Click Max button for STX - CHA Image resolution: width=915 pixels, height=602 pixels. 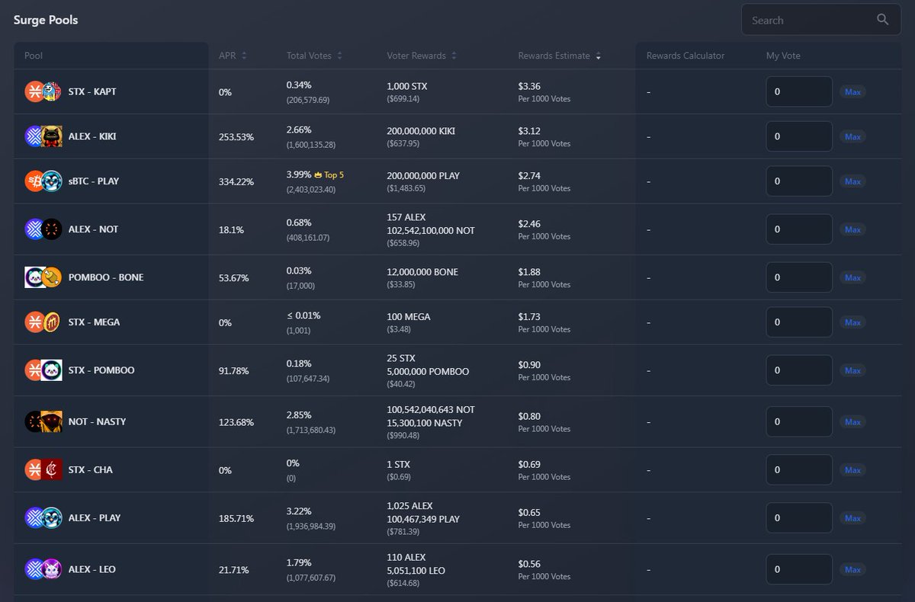[852, 470]
